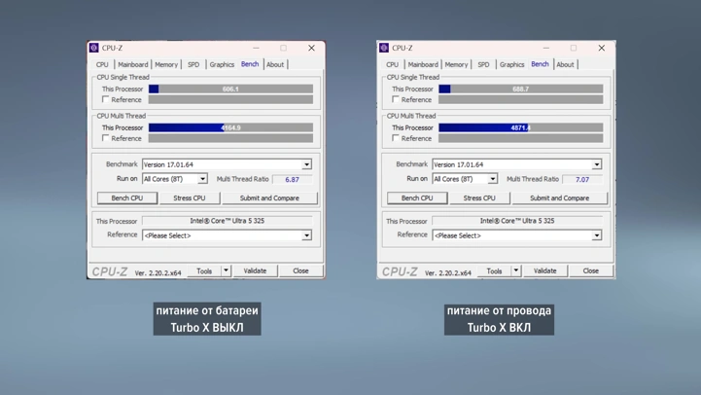Click the CPU-Z app icon in left window title bar
701x395 pixels.
pos(94,48)
